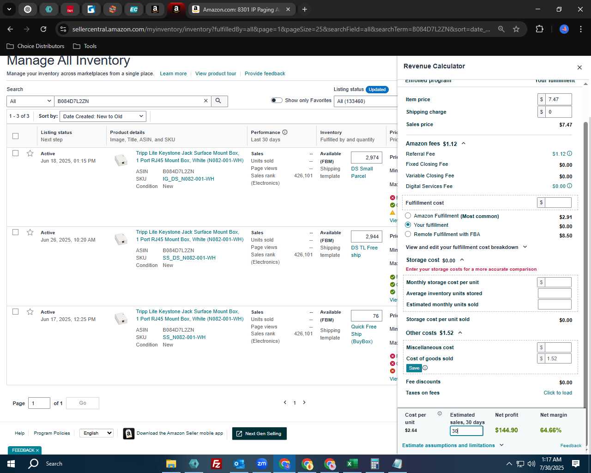The height and width of the screenshot is (473, 591).
Task: Close the Revenue Calculator panel
Action: pyautogui.click(x=579, y=67)
